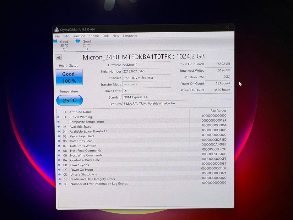The width and height of the screenshot is (293, 220).
Task: Click Rotation Rate value ---- (SSD)
Action: pos(218,77)
